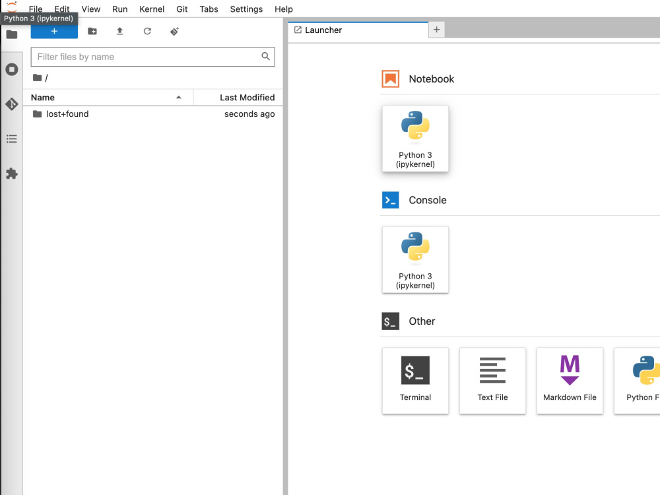The height and width of the screenshot is (495, 660).
Task: Create a new Text File
Action: [492, 381]
